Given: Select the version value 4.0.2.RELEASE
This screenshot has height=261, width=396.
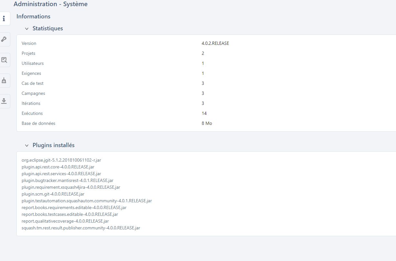Looking at the screenshot, I should [215, 43].
